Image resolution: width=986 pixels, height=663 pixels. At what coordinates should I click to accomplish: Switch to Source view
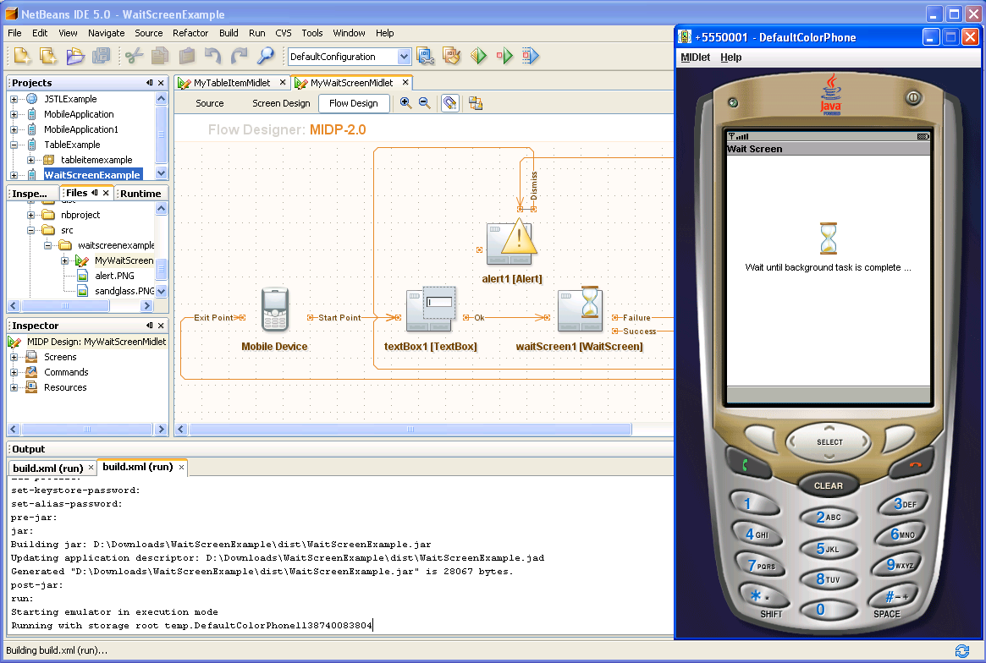209,103
